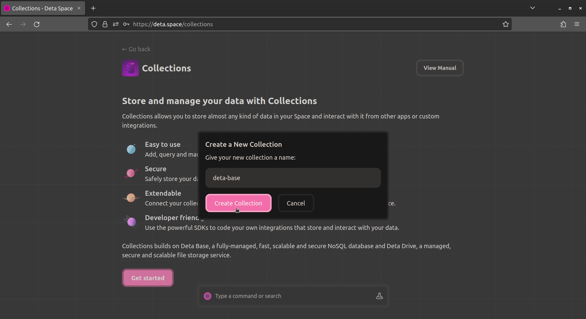Navigate back with the browser back arrow
Screen dimensions: 586x319
(9, 24)
